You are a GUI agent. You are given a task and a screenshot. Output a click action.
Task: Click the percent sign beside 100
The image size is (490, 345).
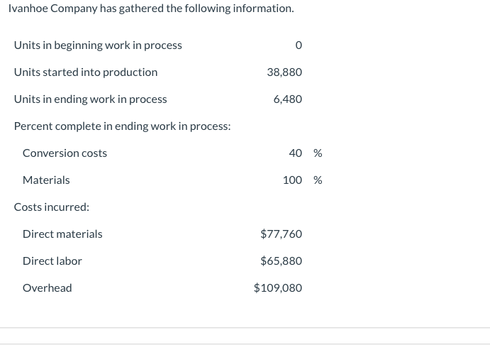(x=318, y=180)
